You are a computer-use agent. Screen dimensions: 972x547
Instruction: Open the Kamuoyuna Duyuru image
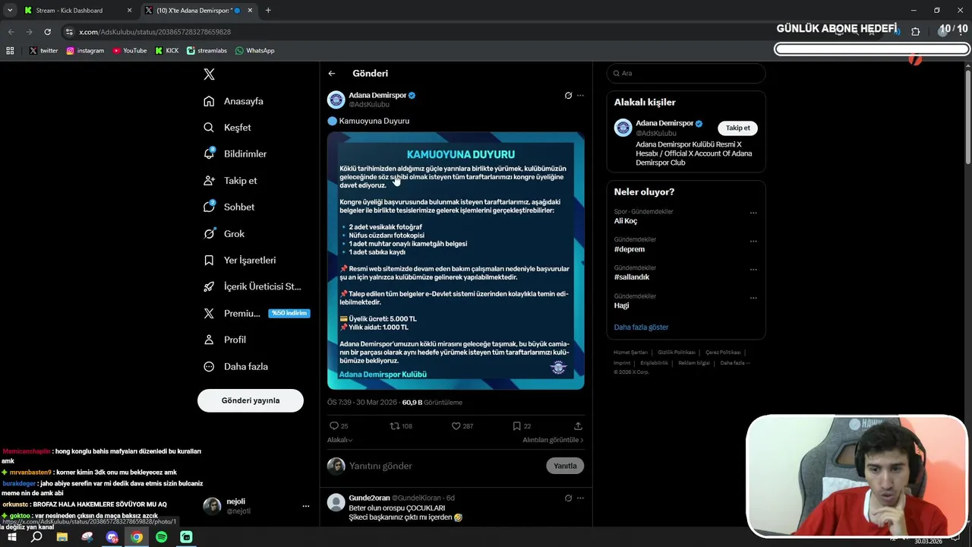(x=456, y=261)
